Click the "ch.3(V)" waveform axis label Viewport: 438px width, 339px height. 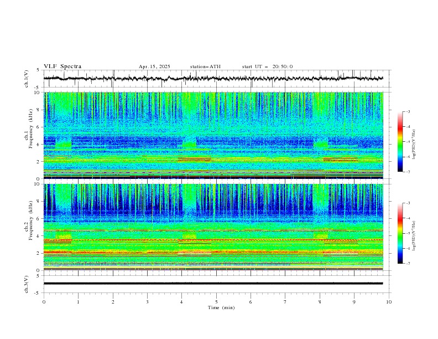[27, 284]
